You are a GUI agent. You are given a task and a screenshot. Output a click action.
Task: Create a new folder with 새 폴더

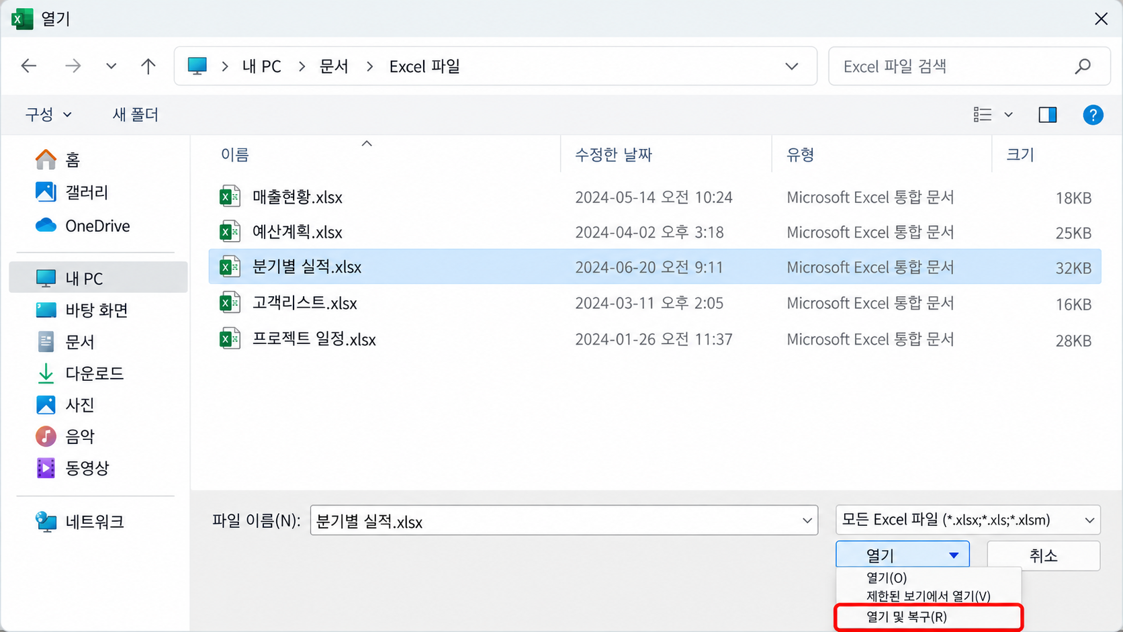[x=135, y=115]
